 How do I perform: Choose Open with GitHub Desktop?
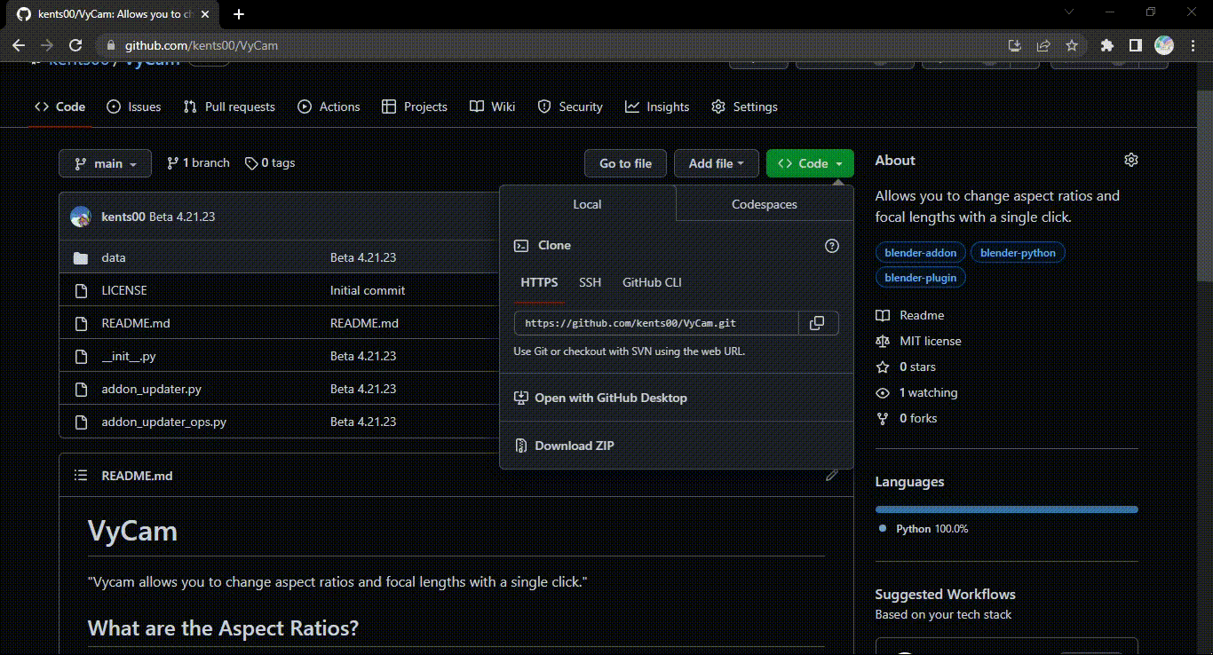601,398
